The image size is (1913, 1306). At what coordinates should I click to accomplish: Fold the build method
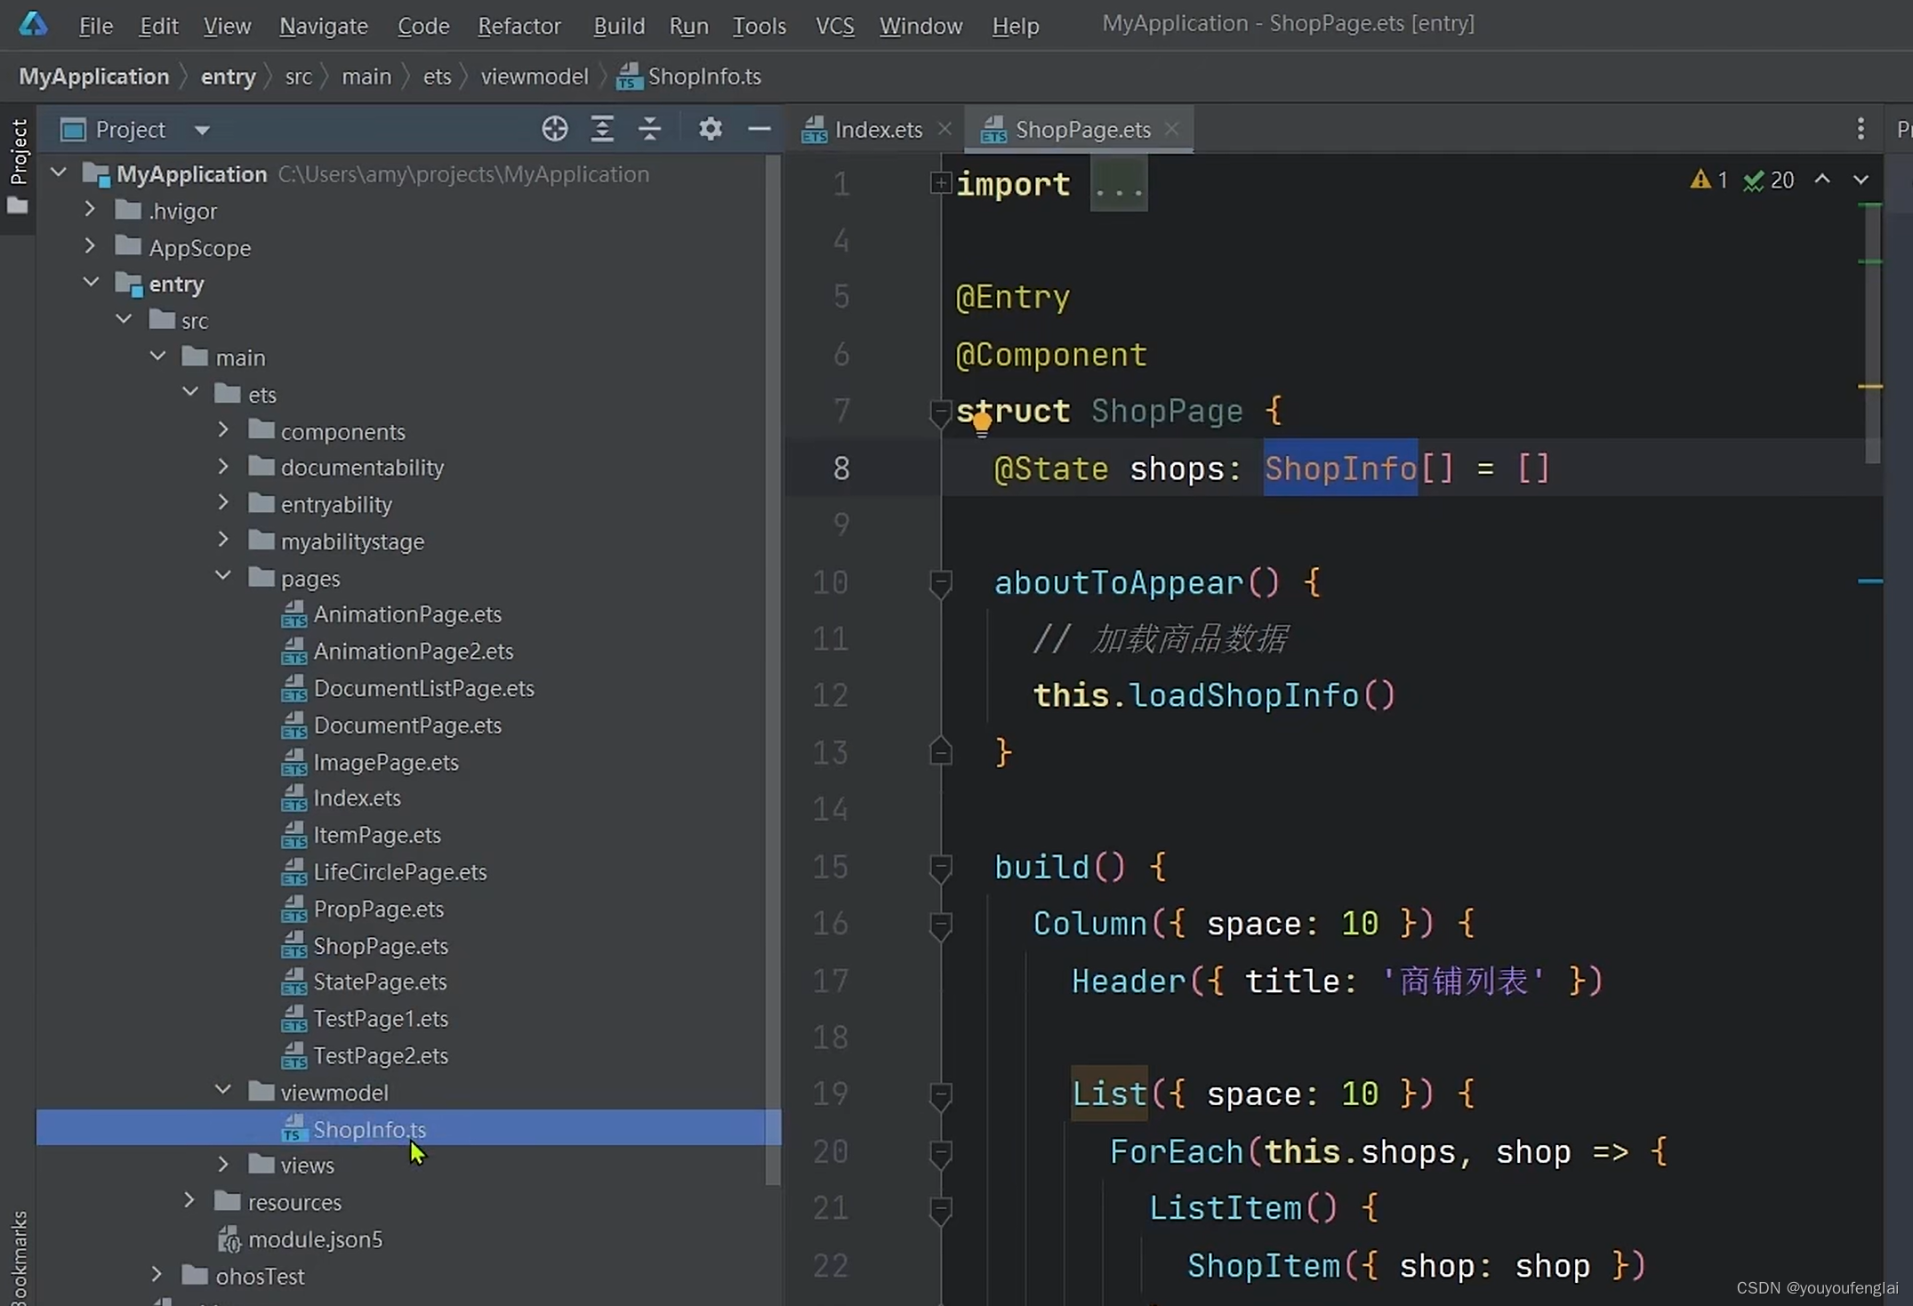[x=940, y=868]
